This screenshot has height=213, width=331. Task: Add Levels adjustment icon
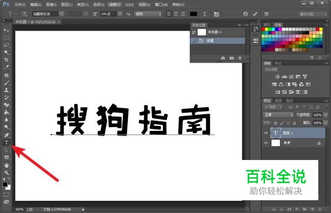[284, 77]
